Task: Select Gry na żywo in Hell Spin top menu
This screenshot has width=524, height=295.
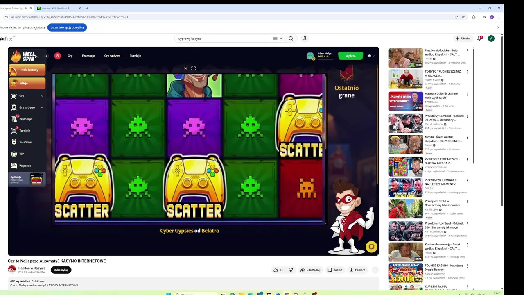Action: (x=112, y=56)
